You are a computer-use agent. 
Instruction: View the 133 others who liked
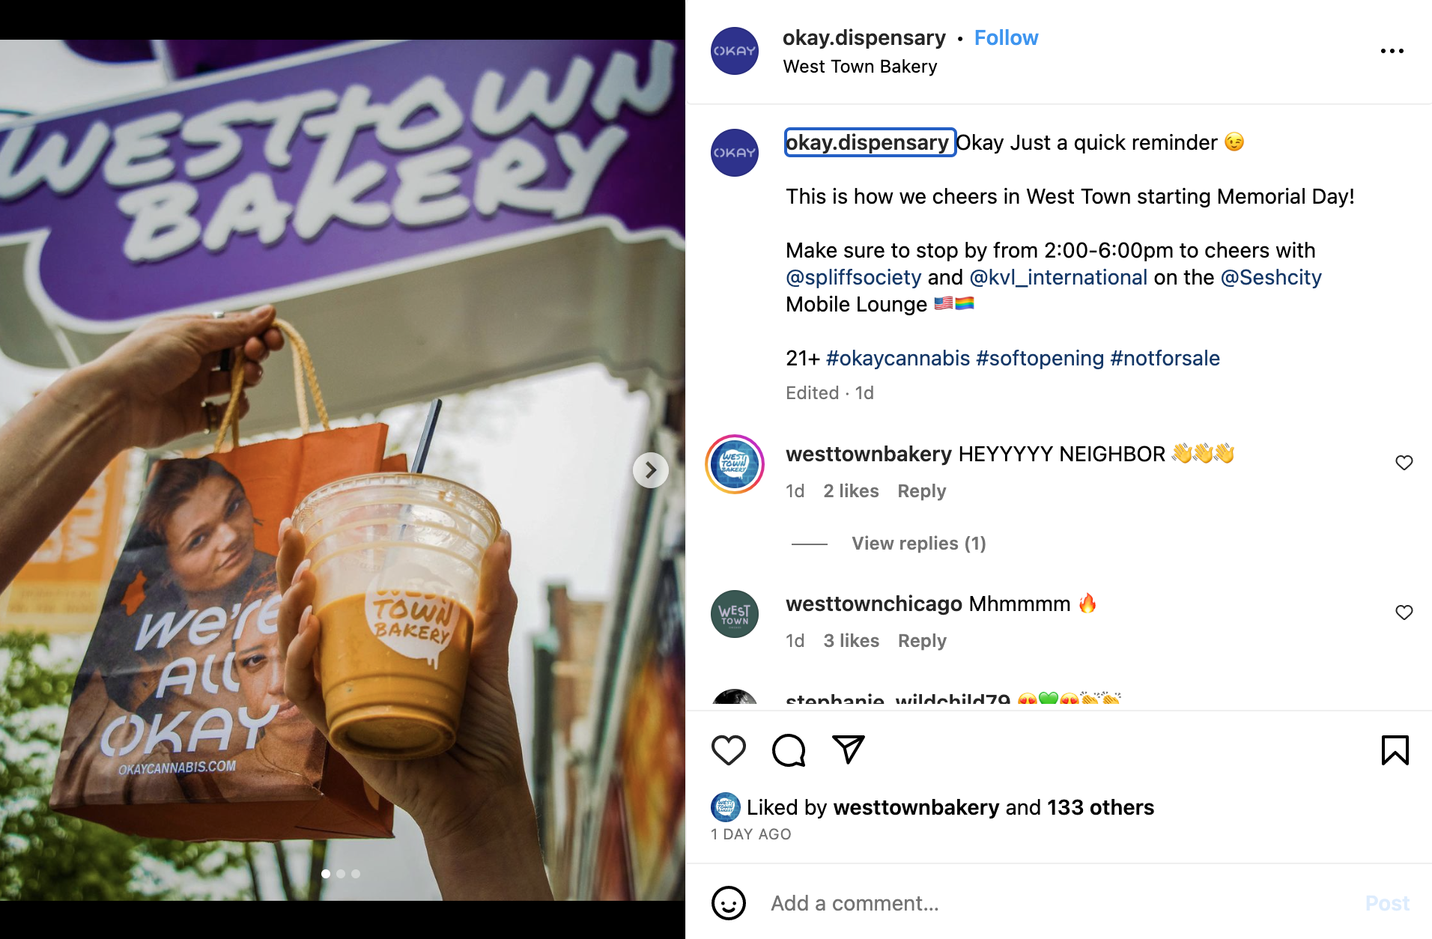1100,808
